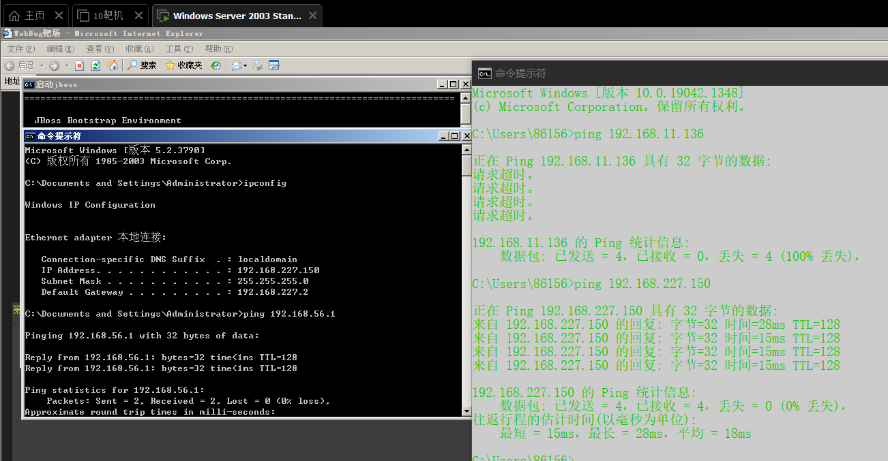
Task: Click the IE refresh page icon
Action: [x=95, y=65]
